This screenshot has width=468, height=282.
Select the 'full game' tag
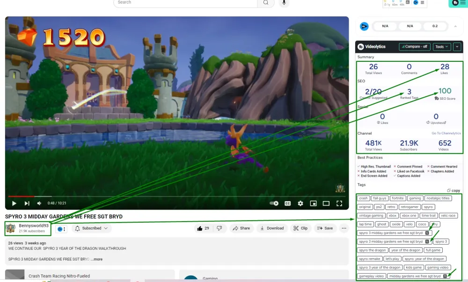(x=433, y=250)
